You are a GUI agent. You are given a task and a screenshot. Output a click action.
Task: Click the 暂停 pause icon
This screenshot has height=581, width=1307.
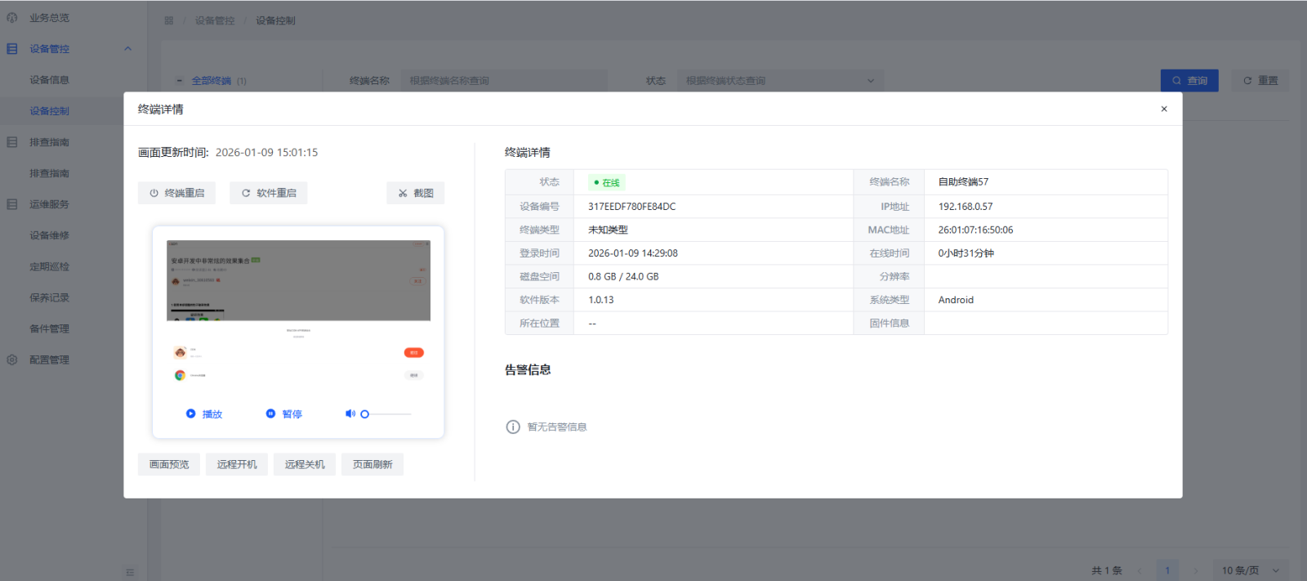point(270,413)
